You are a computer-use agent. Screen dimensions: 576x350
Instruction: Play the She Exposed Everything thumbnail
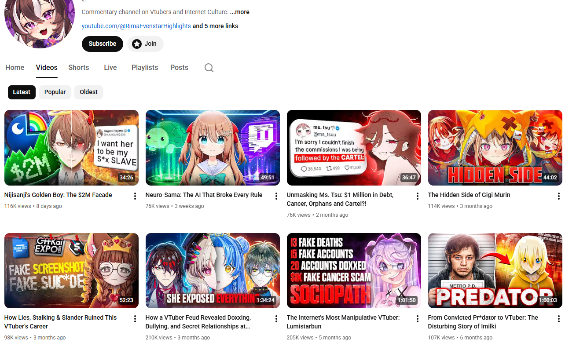[213, 270]
